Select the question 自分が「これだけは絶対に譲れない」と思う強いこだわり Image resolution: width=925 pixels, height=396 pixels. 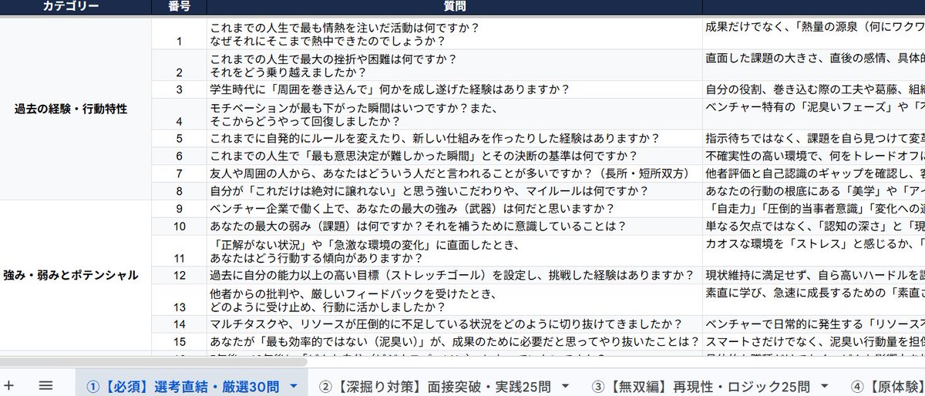pos(454,192)
